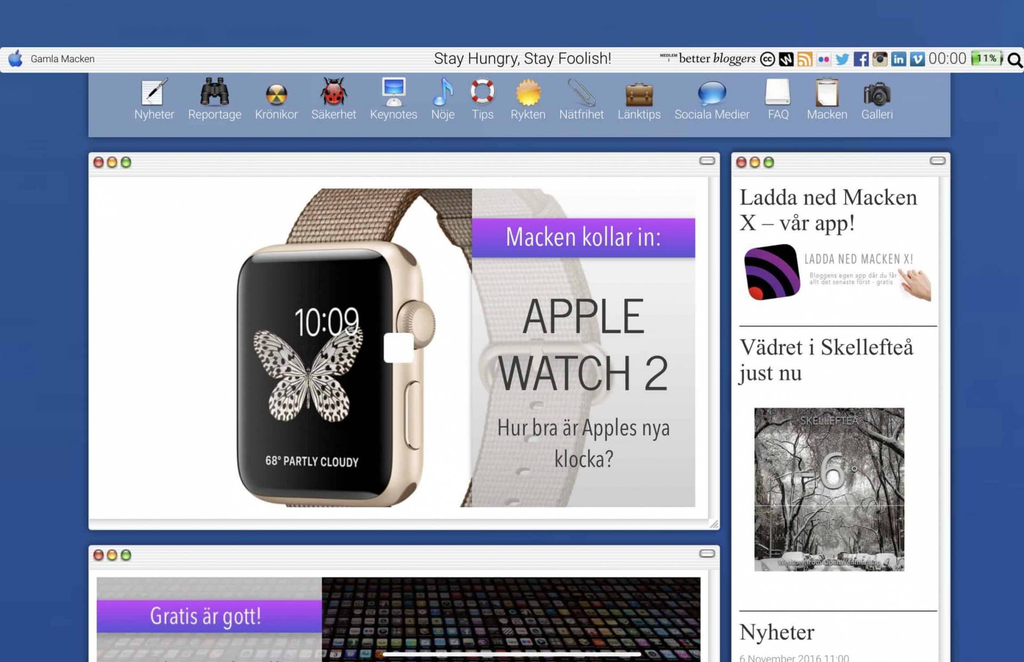Click the 00:00 clock in menu bar

(x=947, y=59)
